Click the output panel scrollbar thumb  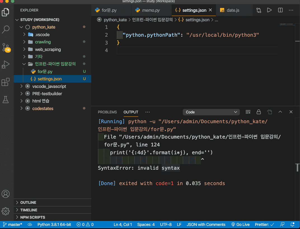(x=298, y=168)
